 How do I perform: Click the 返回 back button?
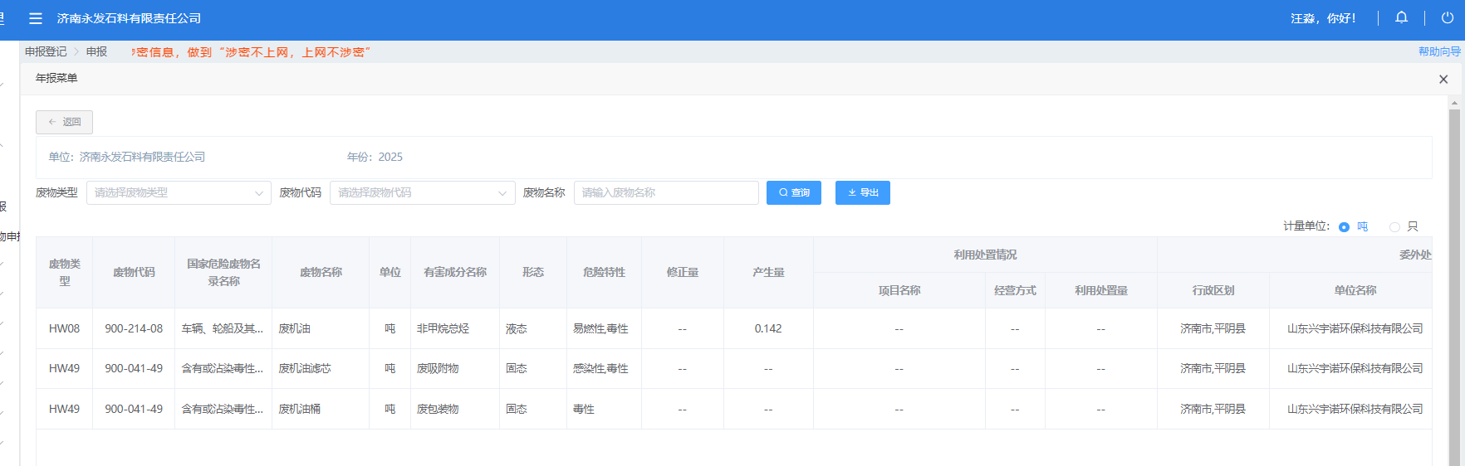tap(64, 122)
